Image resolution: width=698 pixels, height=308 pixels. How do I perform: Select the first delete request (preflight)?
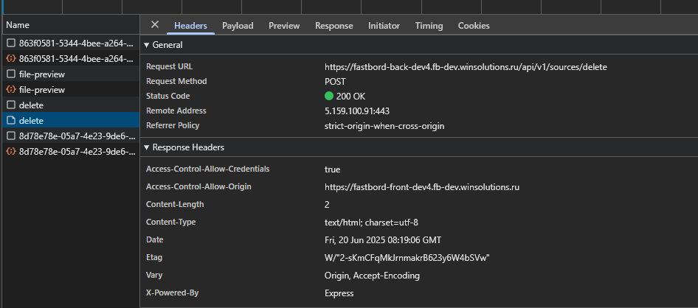[70, 105]
